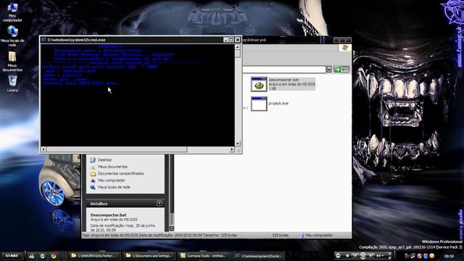Click the first system tray icon
Image resolution: width=464 pixels, height=261 pixels.
coord(407,256)
